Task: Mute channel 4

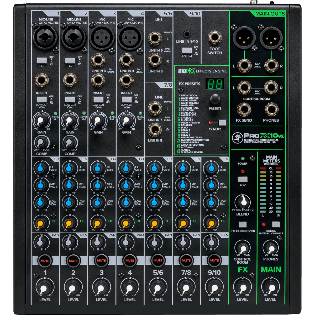Action: 130,261
